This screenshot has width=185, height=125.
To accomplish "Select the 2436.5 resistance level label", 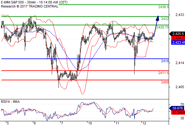I will pyautogui.click(x=164, y=7).
